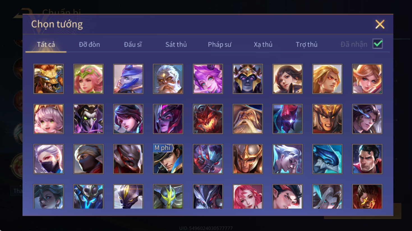The height and width of the screenshot is (231, 412).
Task: Select the gold-helmeted spartan warrior
Action: [x=248, y=159]
